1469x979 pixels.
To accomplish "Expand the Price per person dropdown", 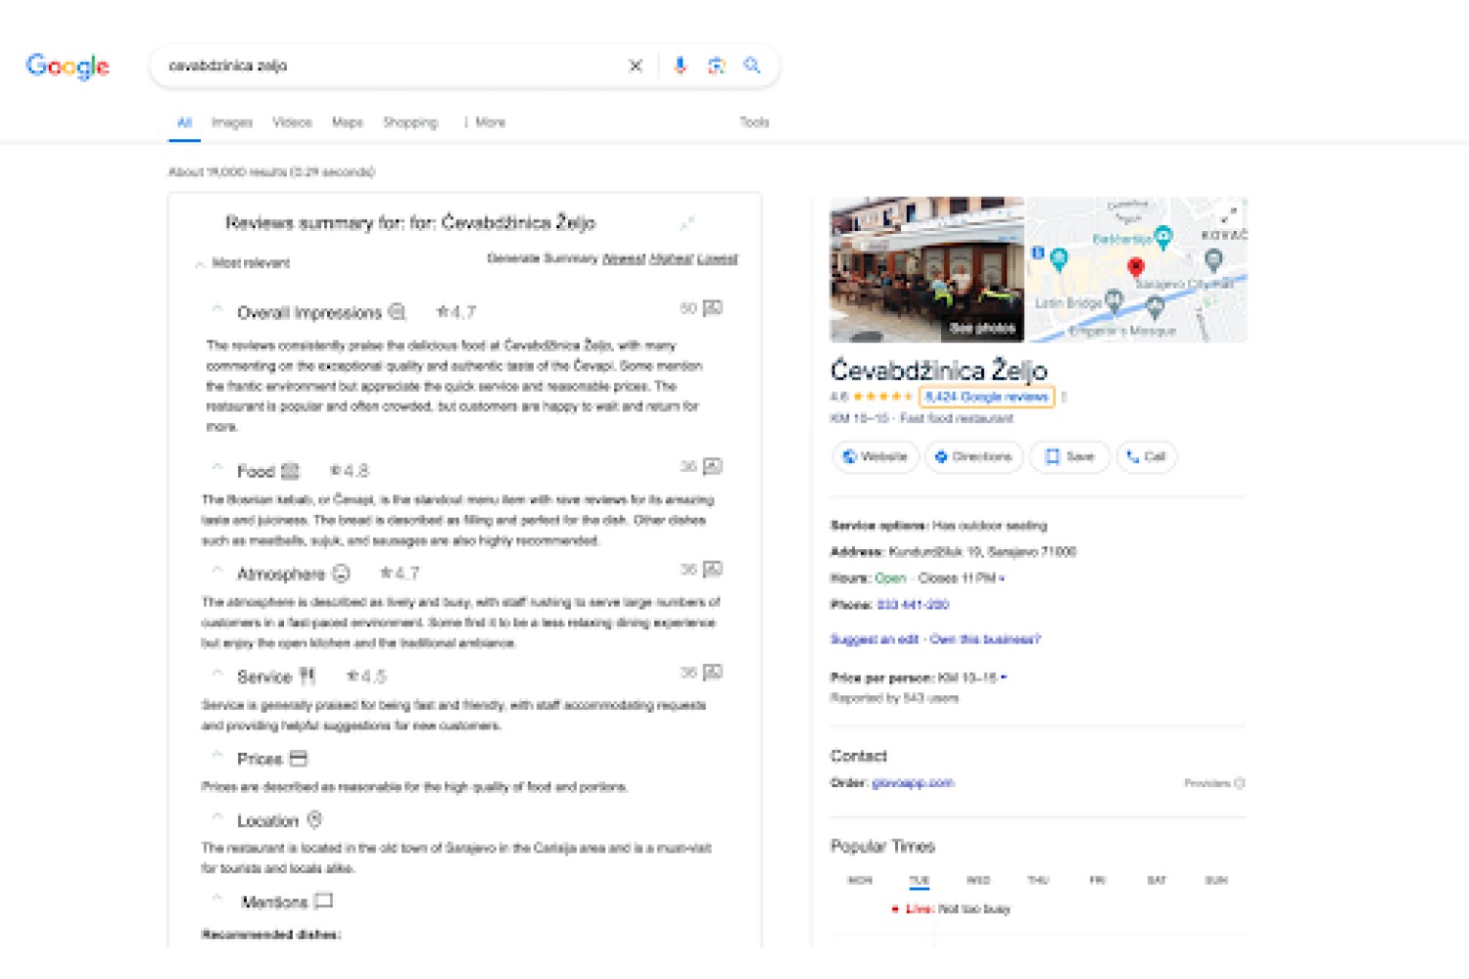I will click(x=1004, y=677).
